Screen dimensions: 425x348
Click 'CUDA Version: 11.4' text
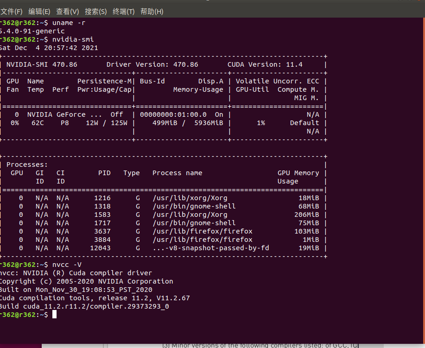pos(265,64)
